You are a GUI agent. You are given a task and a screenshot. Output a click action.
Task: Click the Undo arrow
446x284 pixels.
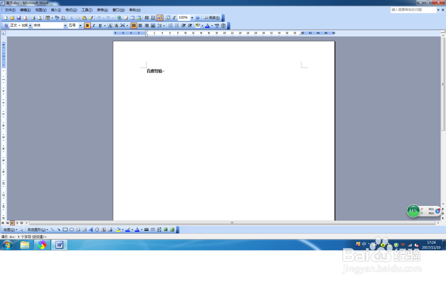[x=99, y=18]
